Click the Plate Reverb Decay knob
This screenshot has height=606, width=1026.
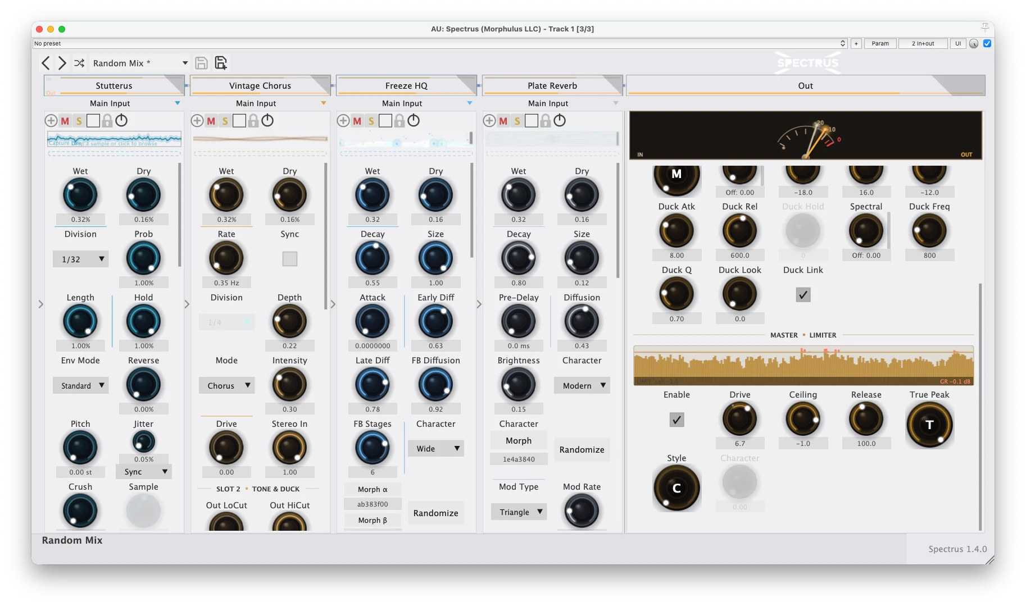click(x=519, y=258)
